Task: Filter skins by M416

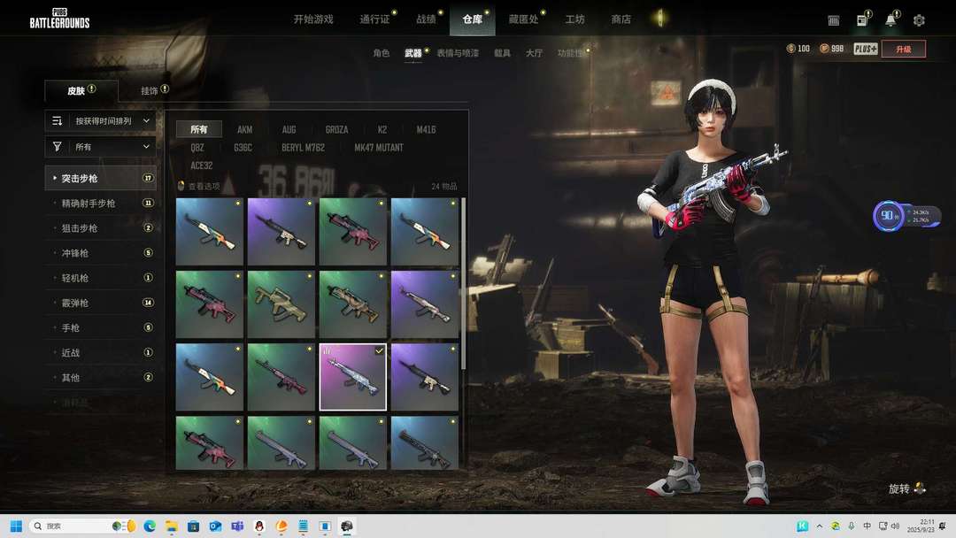Action: pyautogui.click(x=426, y=129)
